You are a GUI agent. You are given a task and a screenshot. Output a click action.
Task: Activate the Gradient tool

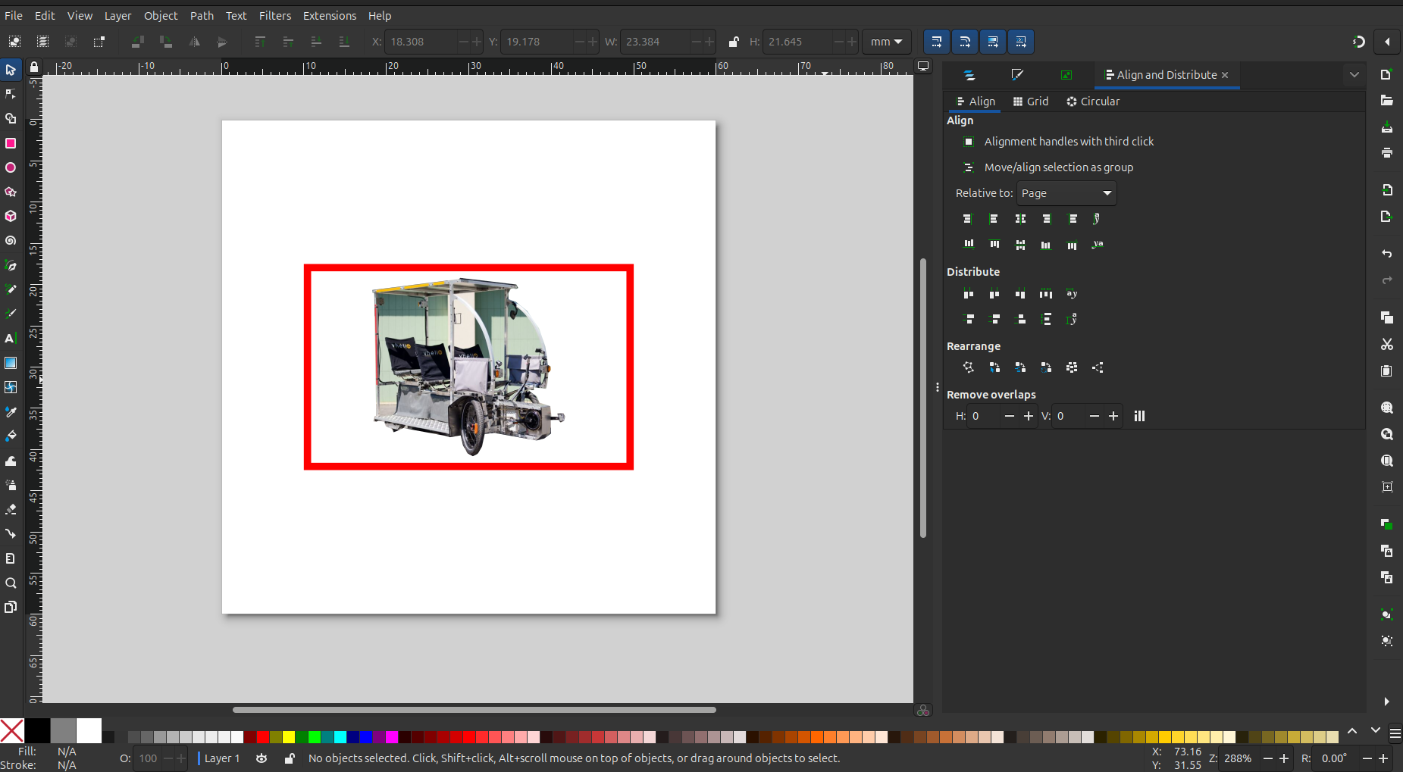coord(11,363)
